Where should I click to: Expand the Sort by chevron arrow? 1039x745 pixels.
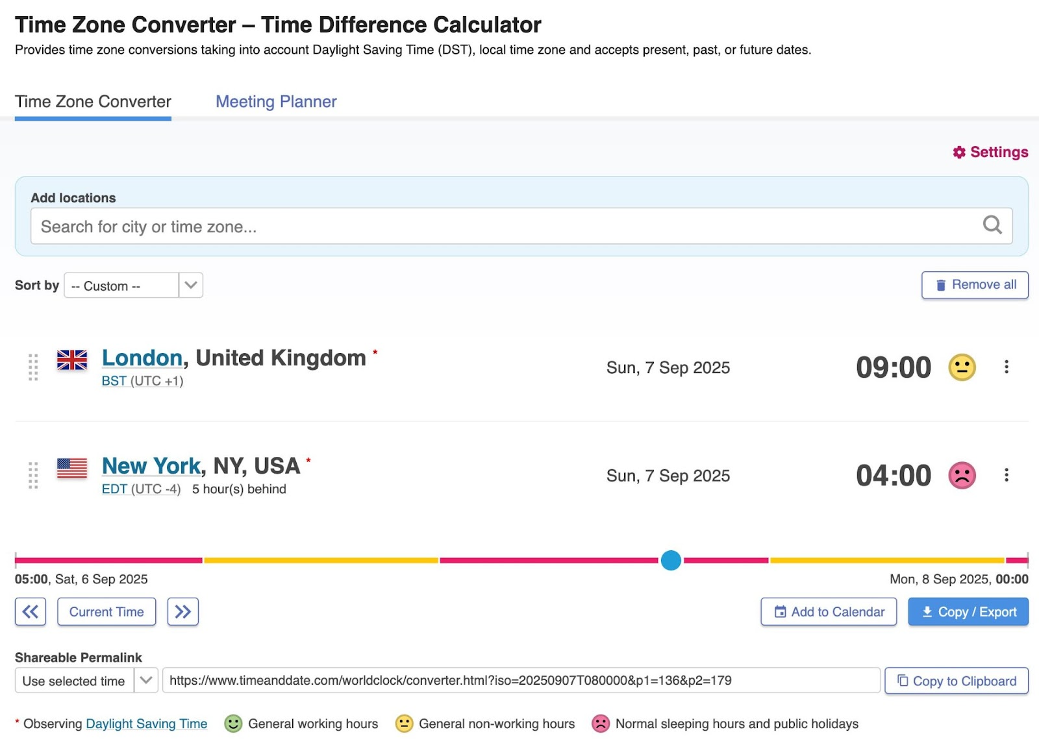(190, 286)
